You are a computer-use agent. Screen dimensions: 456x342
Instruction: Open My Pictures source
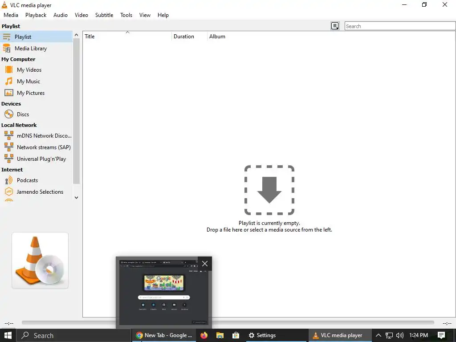[31, 93]
